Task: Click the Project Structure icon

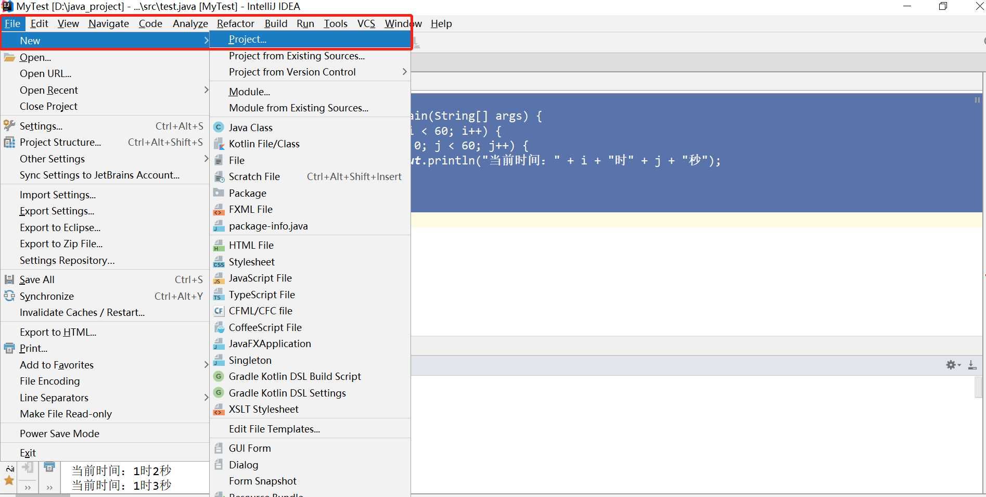Action: (x=9, y=142)
